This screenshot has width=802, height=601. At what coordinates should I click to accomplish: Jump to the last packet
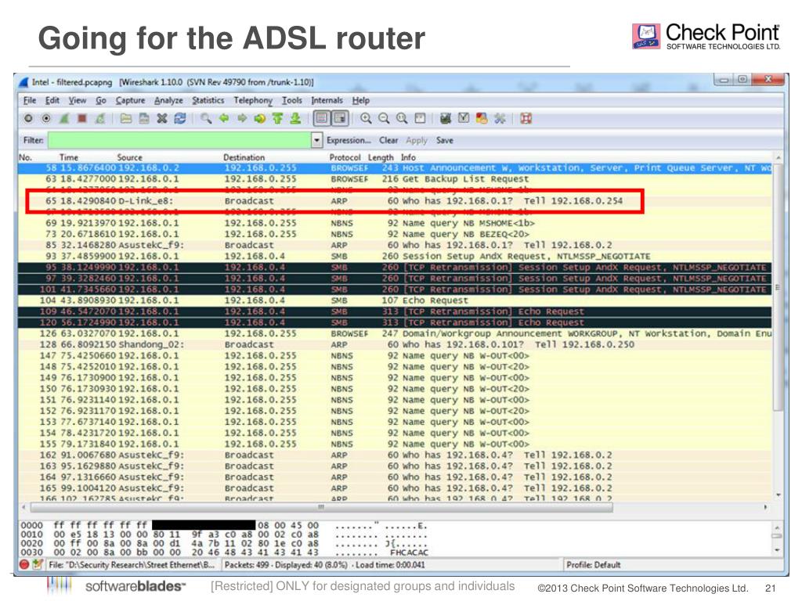click(x=295, y=119)
